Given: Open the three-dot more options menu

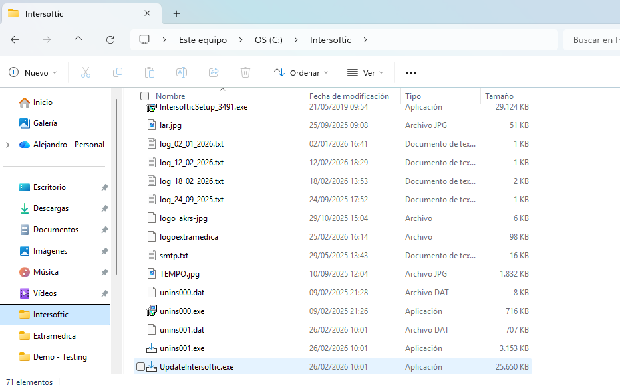Looking at the screenshot, I should (410, 72).
